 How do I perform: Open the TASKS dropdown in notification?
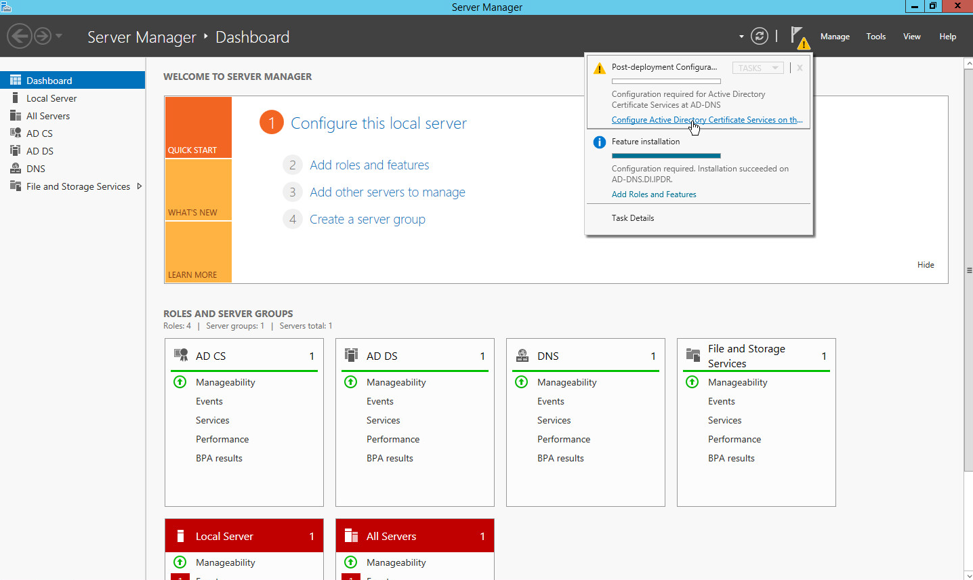click(x=758, y=68)
